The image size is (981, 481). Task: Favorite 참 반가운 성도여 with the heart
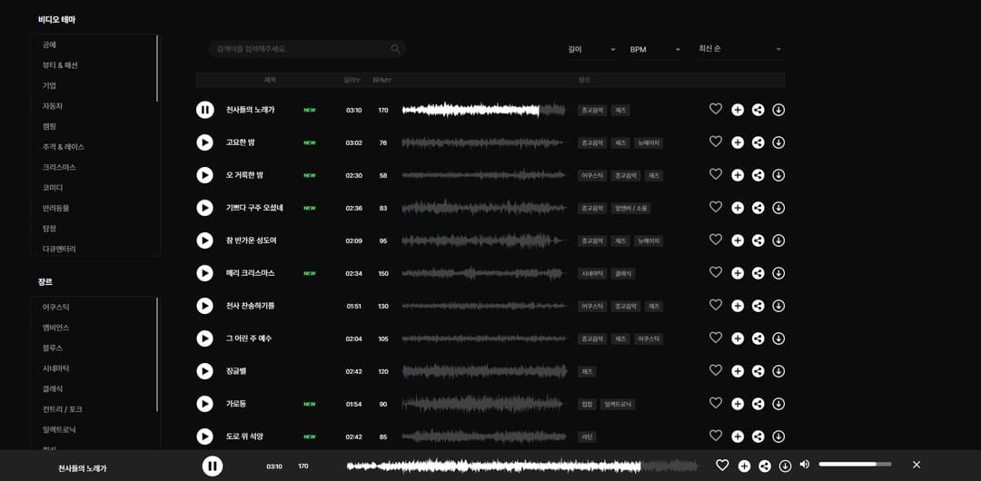(x=716, y=240)
